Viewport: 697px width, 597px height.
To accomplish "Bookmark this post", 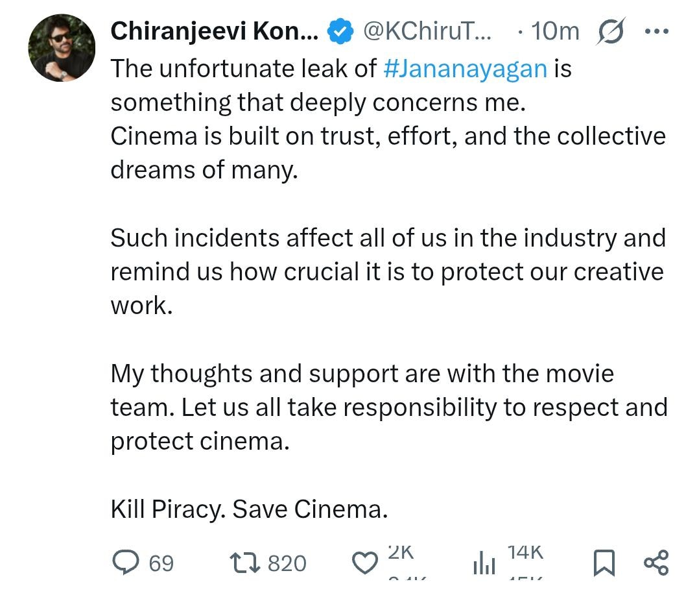I will [604, 563].
